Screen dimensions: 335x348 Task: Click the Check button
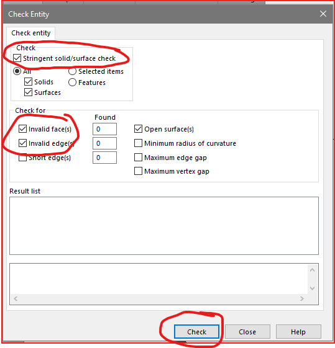(197, 332)
